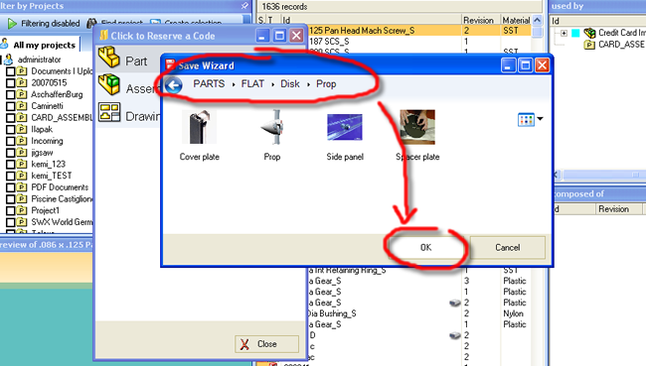
Task: Check the AschaffenBurg project checkbox
Action: [11, 94]
